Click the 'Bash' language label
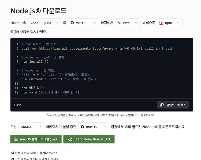 (18, 105)
